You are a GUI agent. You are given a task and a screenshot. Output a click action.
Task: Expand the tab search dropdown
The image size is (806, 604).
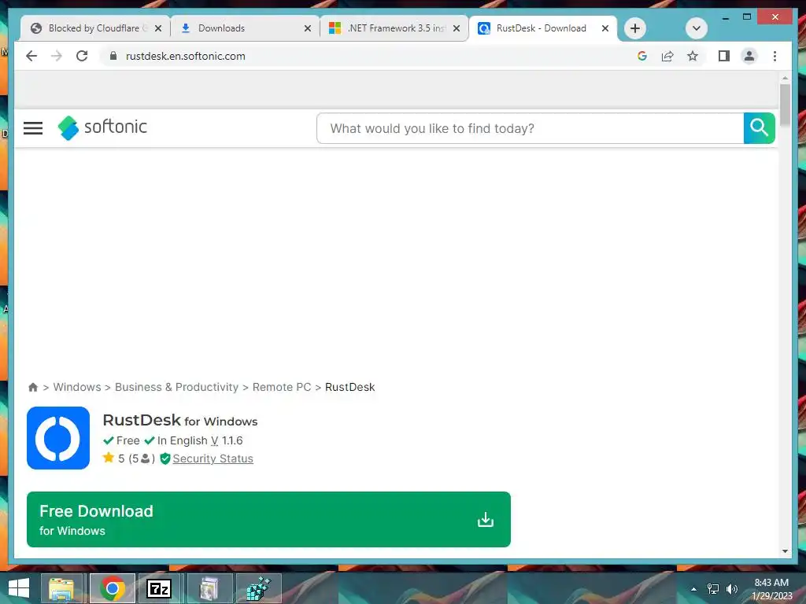tap(697, 28)
